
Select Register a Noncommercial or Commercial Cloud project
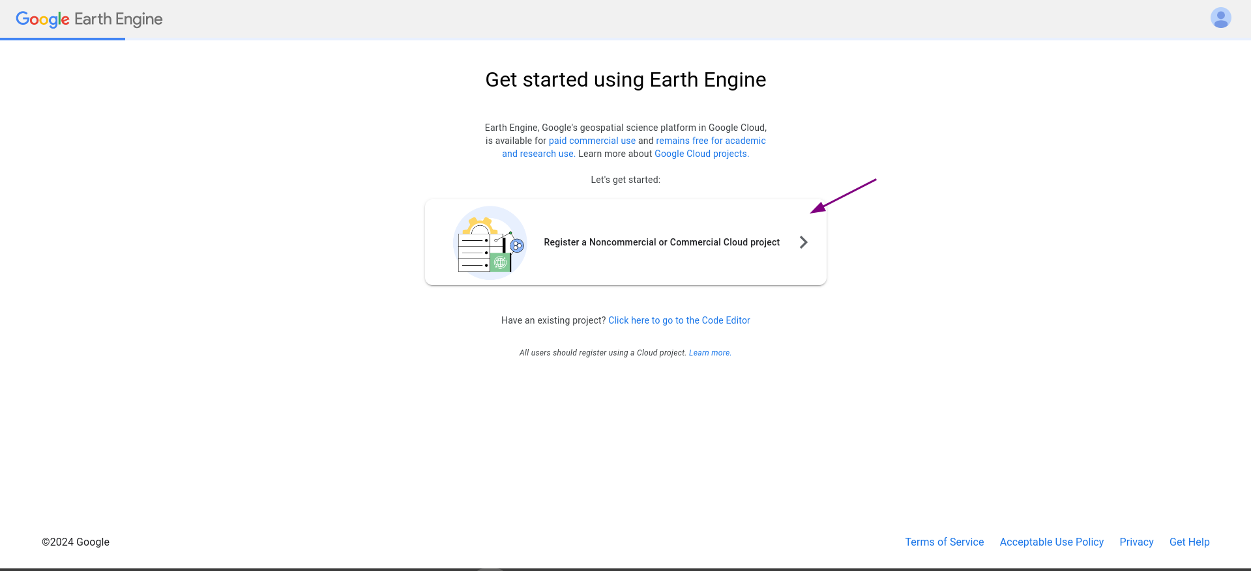point(625,242)
